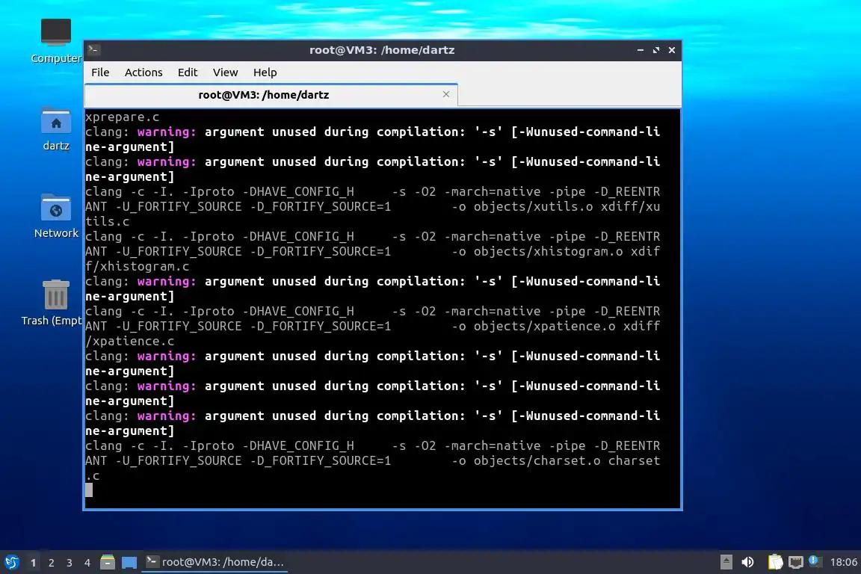Click the terminal cursor block
This screenshot has width=861, height=574.
click(x=89, y=490)
